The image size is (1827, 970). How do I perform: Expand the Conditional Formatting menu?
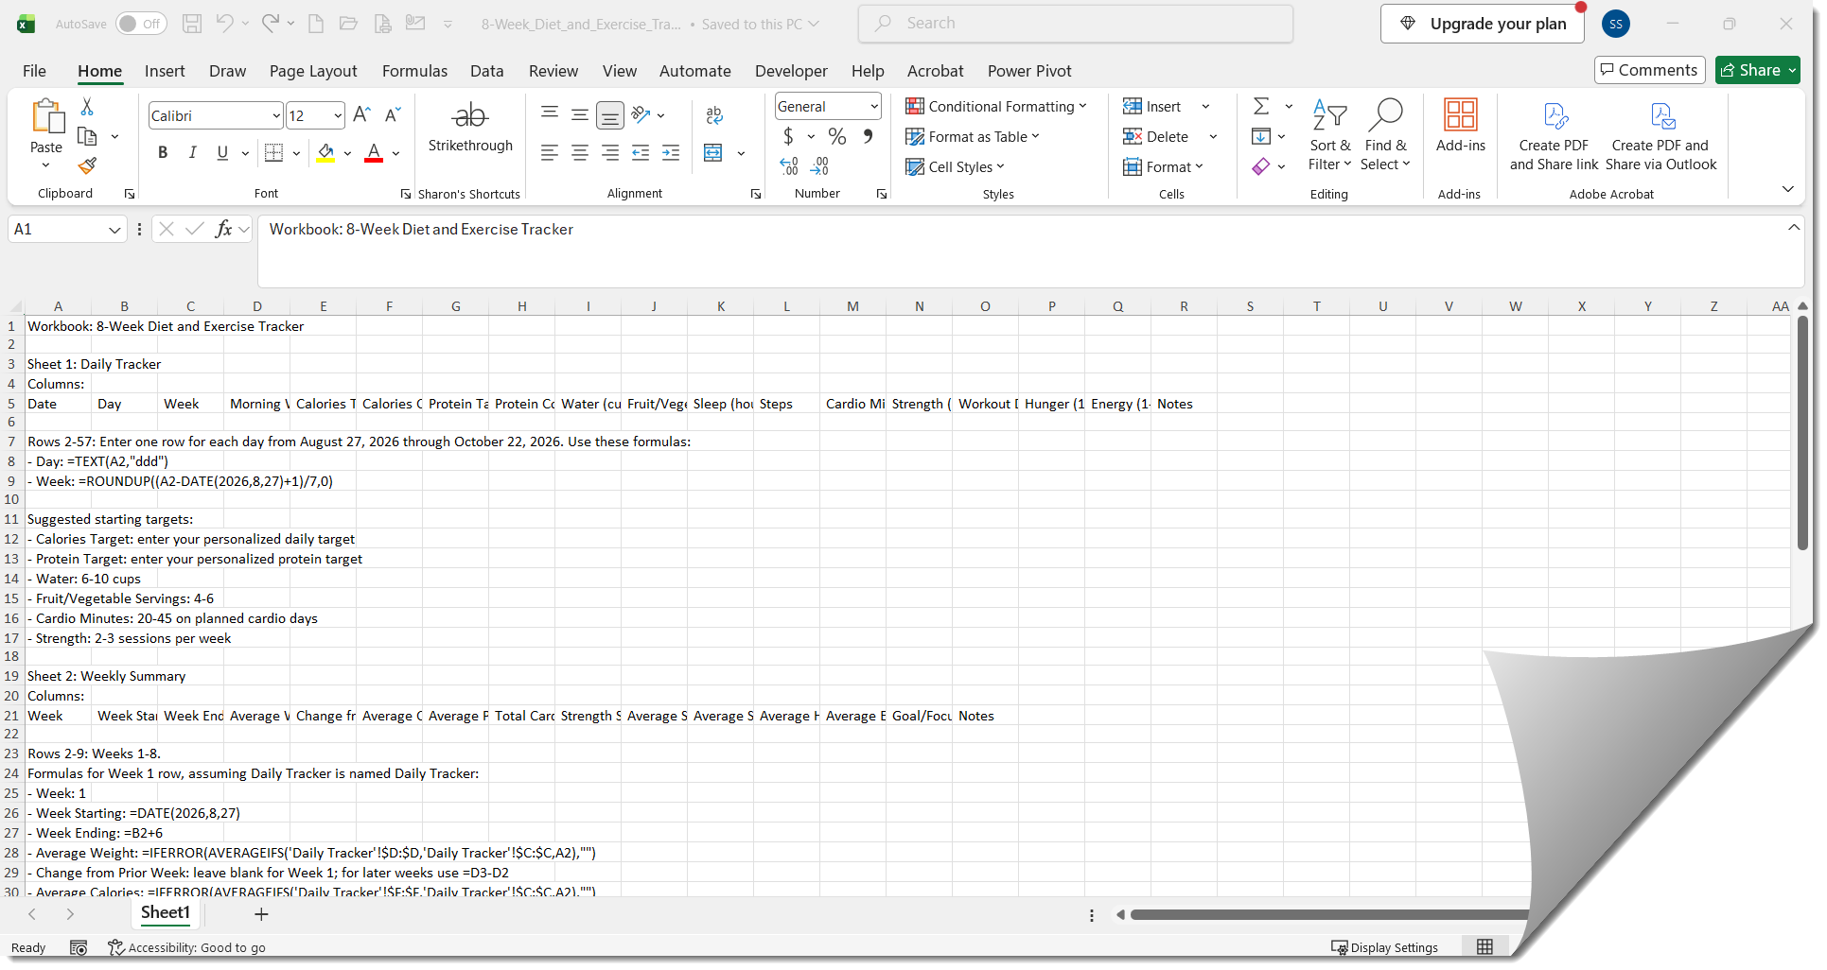tap(995, 107)
